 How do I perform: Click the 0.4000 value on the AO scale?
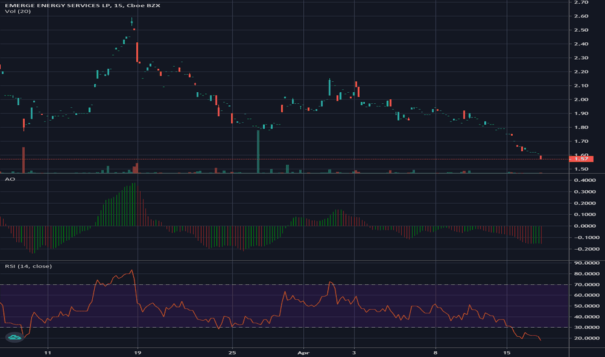(584, 180)
